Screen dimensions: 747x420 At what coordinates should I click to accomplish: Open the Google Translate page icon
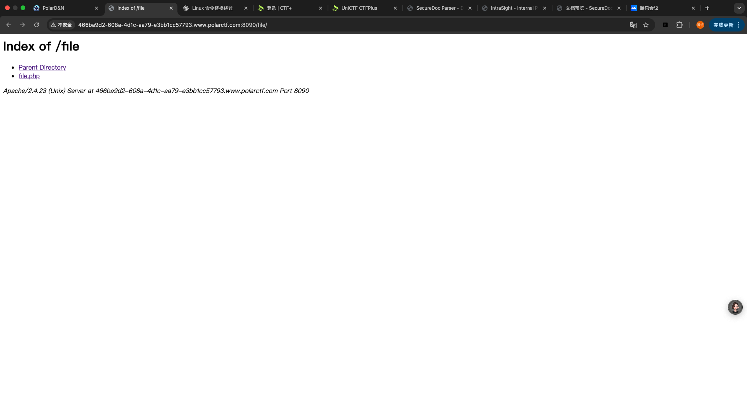coord(633,25)
